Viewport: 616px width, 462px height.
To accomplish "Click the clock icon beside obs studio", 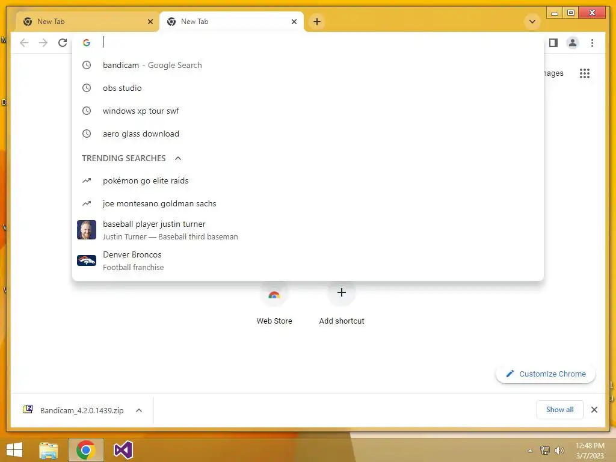I will point(87,88).
